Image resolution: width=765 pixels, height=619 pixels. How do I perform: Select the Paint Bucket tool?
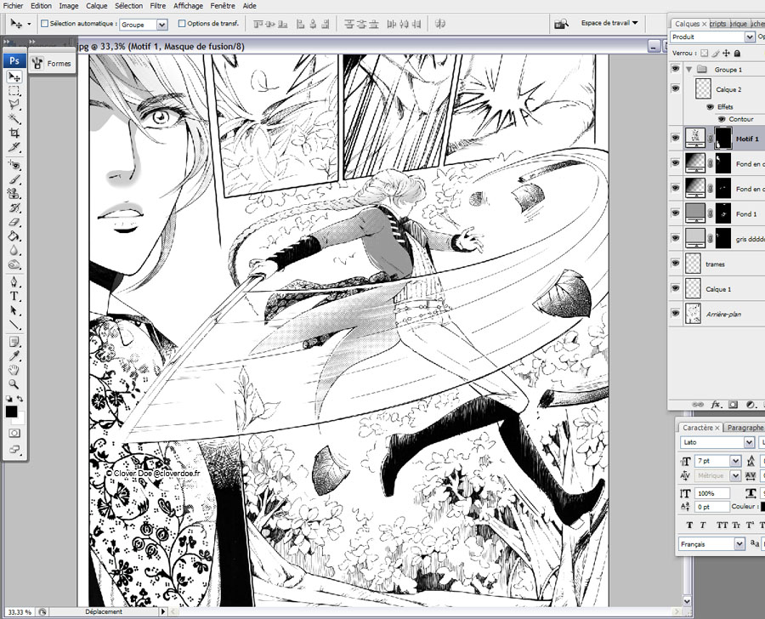14,236
